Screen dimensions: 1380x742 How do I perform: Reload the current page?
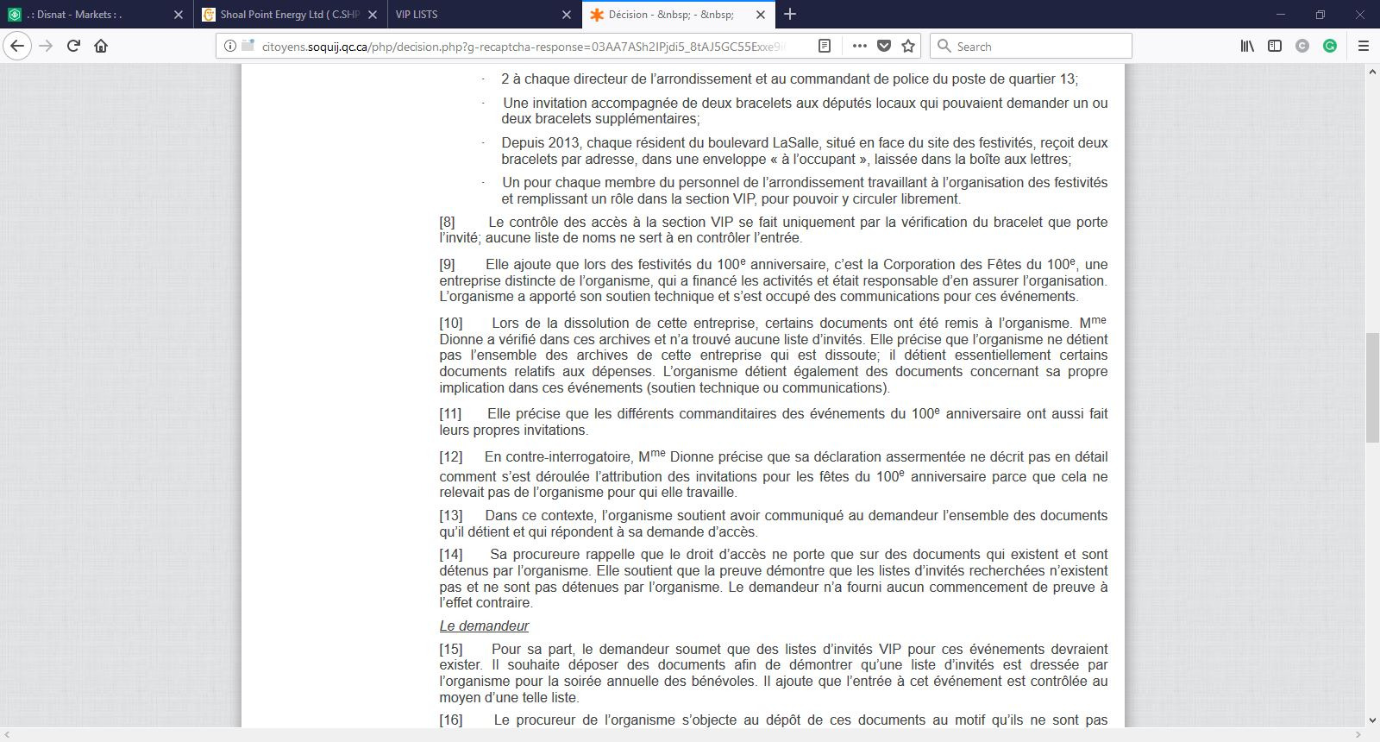point(73,46)
